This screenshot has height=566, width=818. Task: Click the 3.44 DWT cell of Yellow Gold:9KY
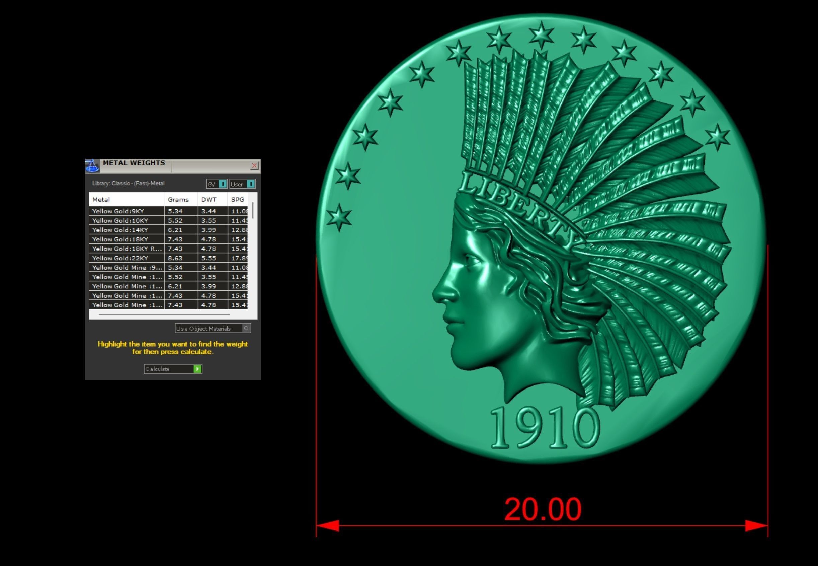click(x=213, y=211)
